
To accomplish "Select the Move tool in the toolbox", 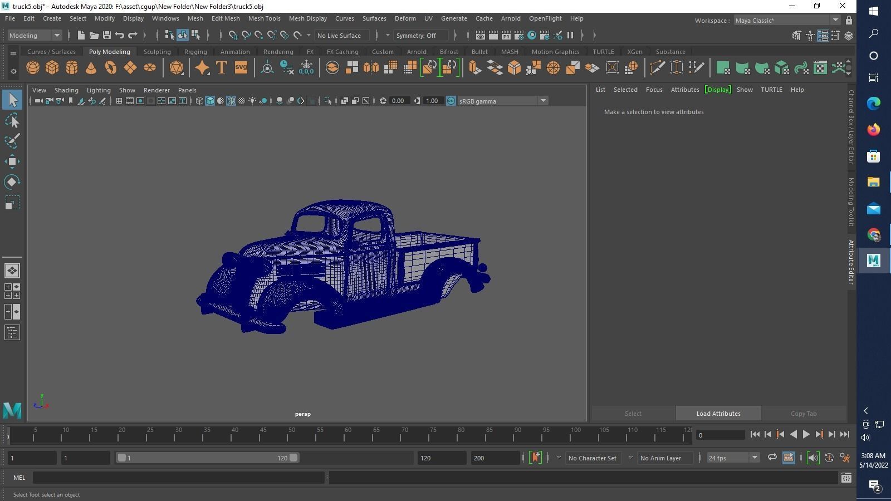I will click(x=12, y=161).
